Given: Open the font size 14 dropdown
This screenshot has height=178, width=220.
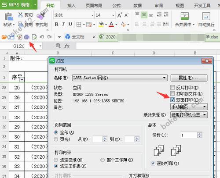Looking at the screenshot, I should tap(113, 15).
